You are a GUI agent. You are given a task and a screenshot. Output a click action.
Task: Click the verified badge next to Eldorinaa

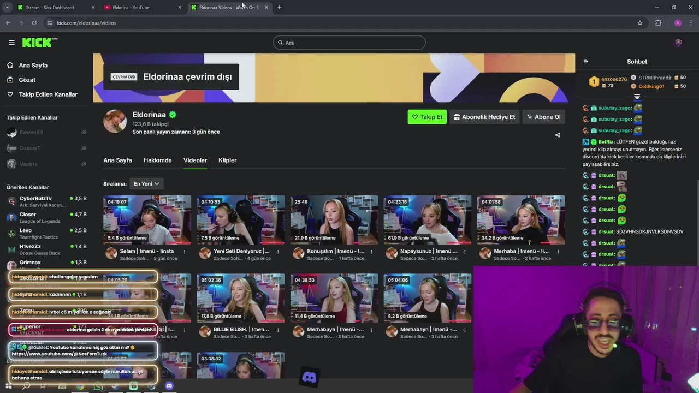coord(173,115)
